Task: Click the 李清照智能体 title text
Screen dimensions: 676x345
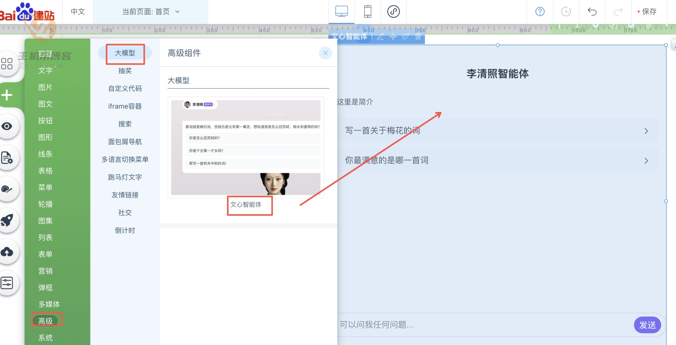Action: coord(497,74)
